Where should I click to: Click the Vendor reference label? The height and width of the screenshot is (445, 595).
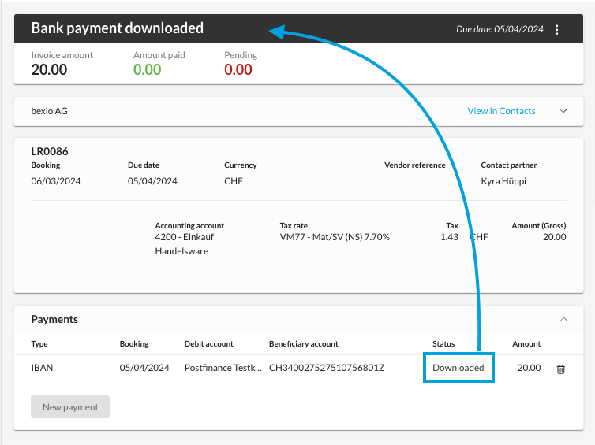(415, 165)
